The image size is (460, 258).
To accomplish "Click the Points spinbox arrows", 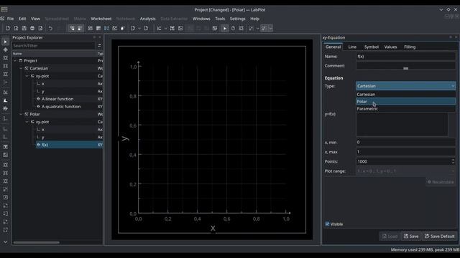I will pyautogui.click(x=454, y=161).
